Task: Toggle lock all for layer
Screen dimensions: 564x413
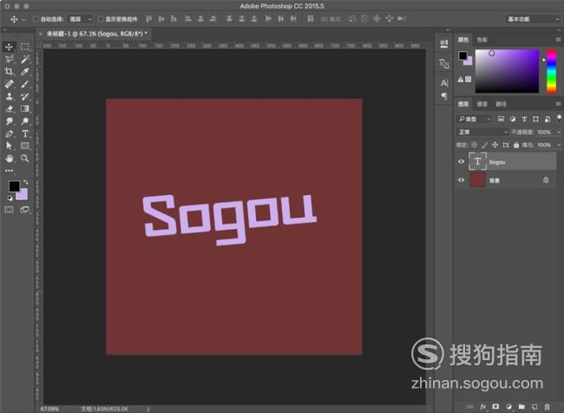Action: [x=516, y=145]
